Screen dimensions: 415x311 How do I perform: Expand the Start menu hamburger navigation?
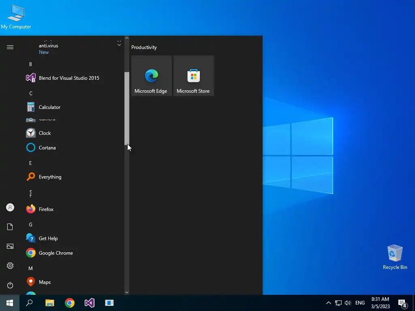click(x=10, y=47)
